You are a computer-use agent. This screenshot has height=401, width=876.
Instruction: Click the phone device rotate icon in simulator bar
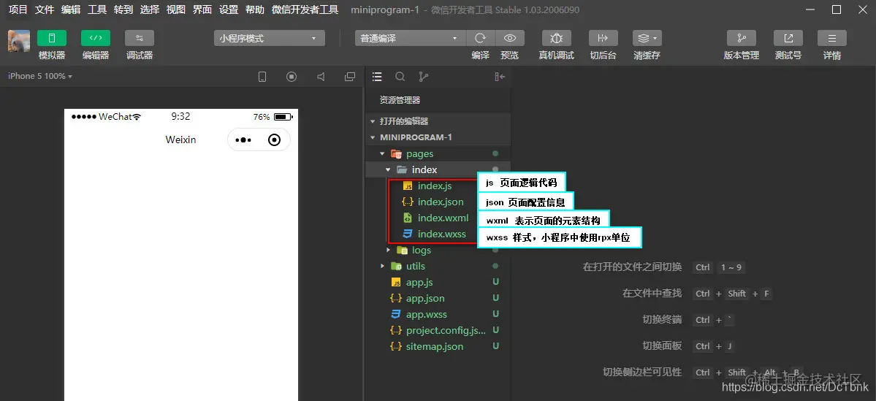[262, 77]
